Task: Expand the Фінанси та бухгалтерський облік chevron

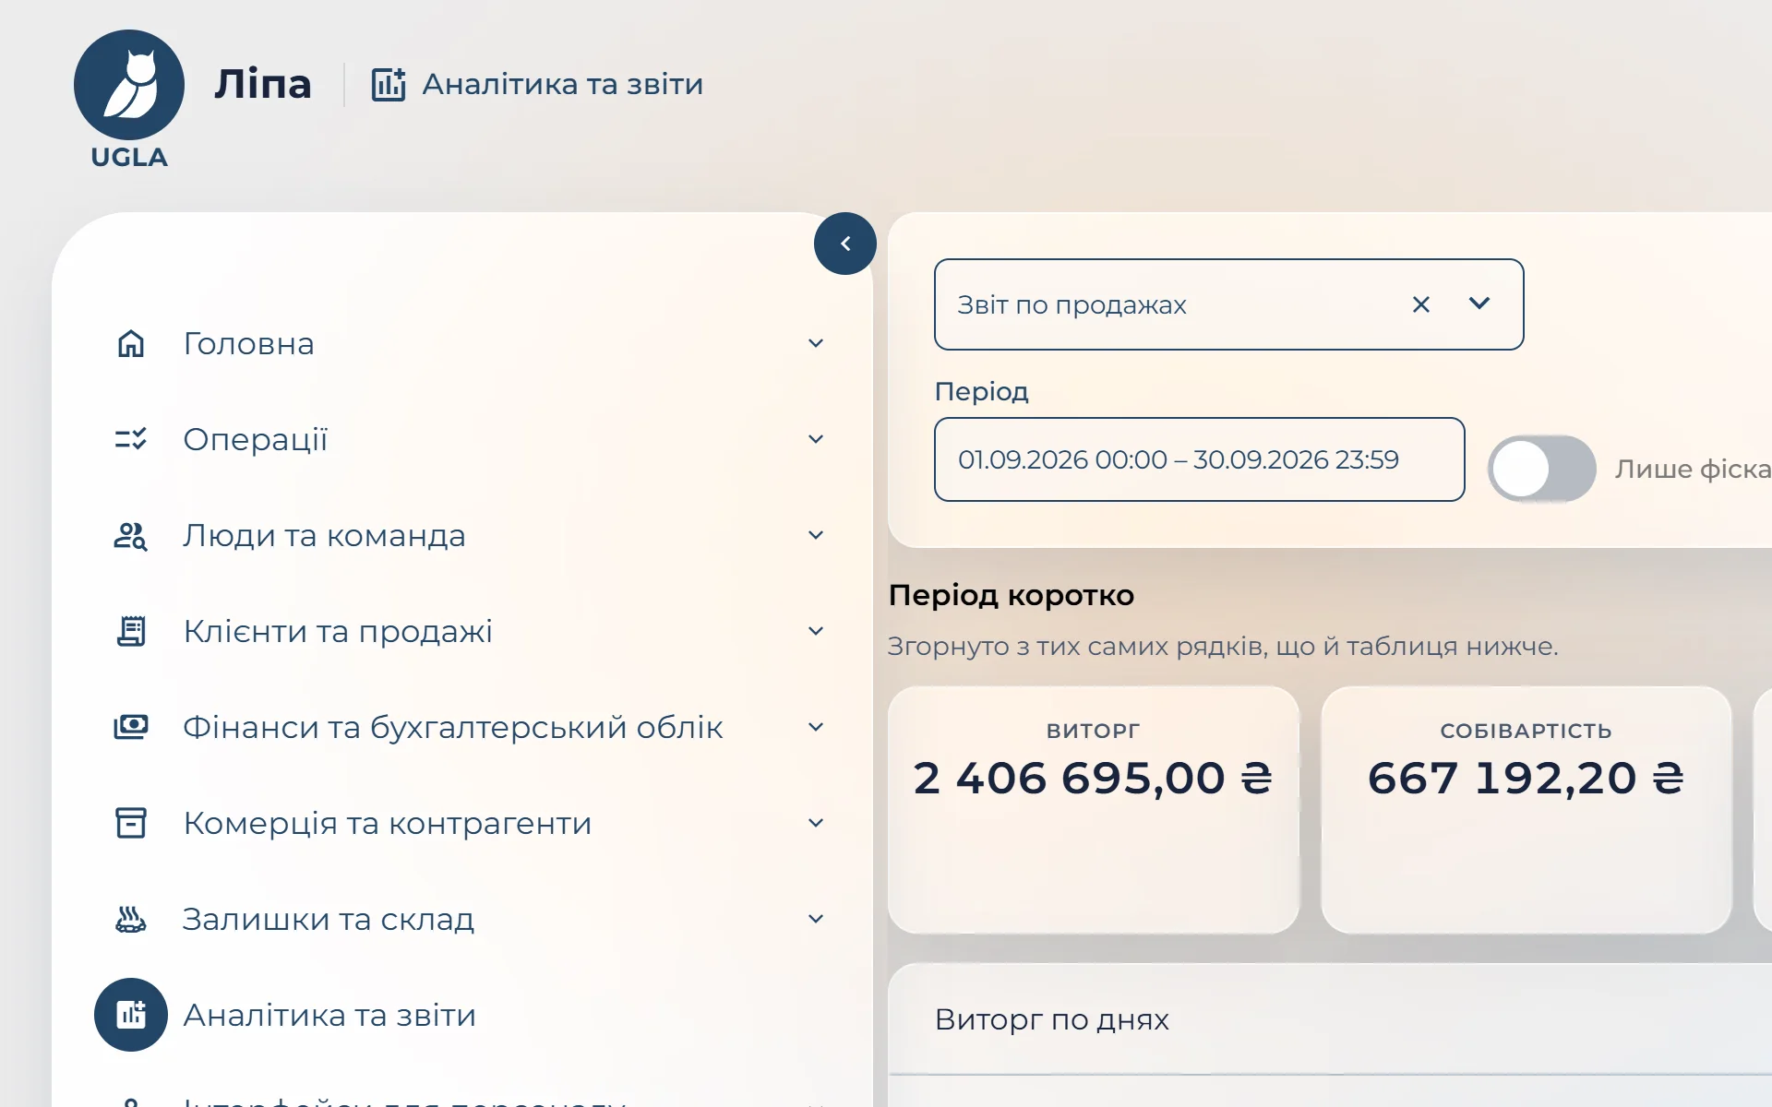Action: pyautogui.click(x=816, y=727)
